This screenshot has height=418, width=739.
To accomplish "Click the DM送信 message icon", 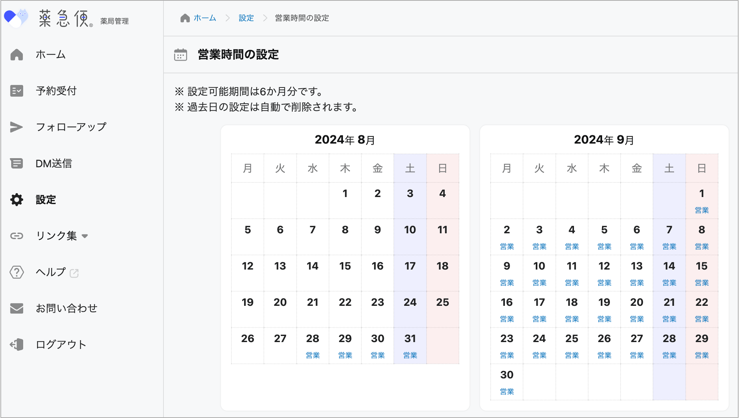I will (x=17, y=163).
